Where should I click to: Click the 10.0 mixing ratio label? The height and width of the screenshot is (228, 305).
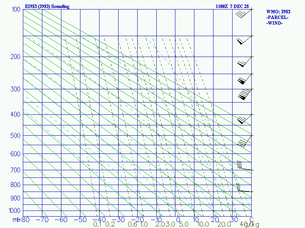[x=203, y=225]
